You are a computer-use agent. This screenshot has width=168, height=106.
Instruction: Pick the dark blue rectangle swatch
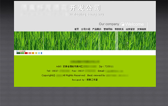click(x=41, y=53)
